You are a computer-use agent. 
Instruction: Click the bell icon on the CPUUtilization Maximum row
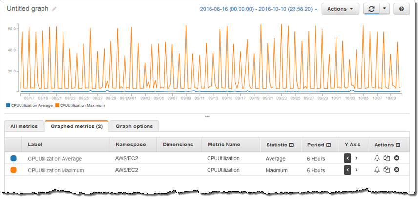377,170
